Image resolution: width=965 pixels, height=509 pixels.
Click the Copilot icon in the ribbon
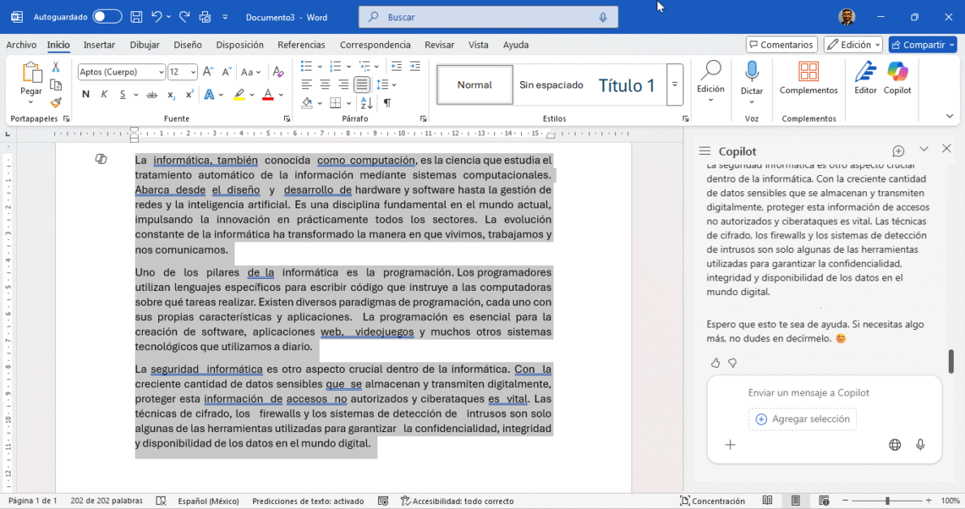[x=897, y=78]
